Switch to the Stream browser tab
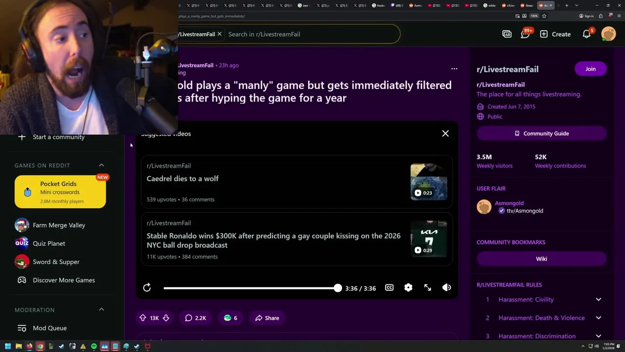625x352 pixels. click(527, 5)
